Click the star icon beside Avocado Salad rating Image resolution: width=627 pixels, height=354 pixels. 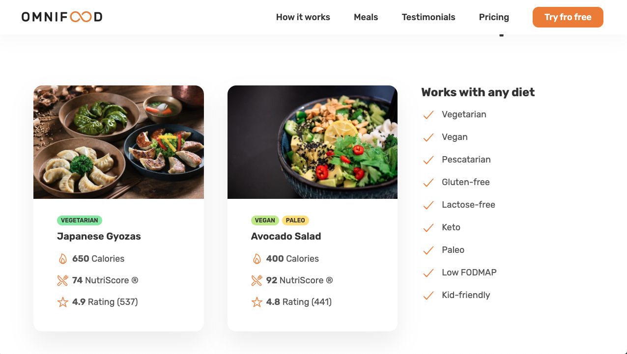257,302
